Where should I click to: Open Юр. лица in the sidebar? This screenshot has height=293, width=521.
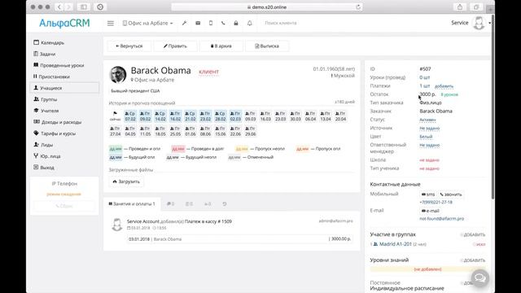[47, 155]
